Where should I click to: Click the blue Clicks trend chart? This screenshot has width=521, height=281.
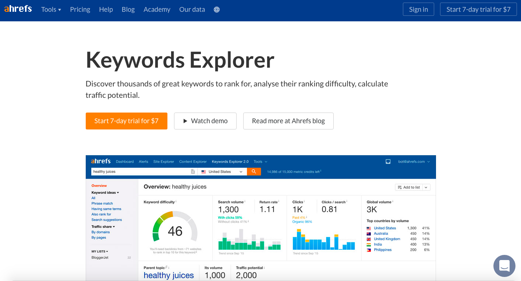[x=324, y=239]
